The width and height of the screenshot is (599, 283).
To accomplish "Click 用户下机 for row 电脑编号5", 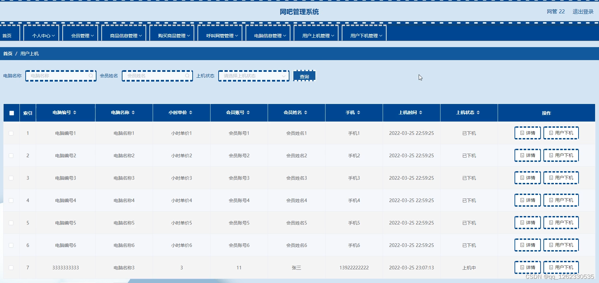I will 561,223.
